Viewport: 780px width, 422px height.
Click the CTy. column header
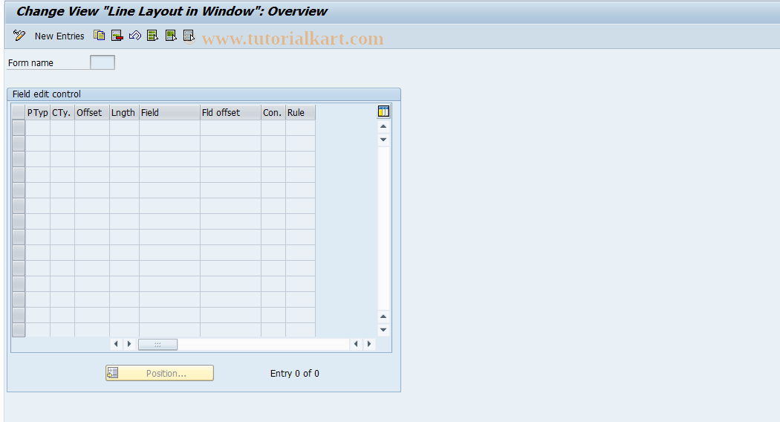pyautogui.click(x=62, y=112)
